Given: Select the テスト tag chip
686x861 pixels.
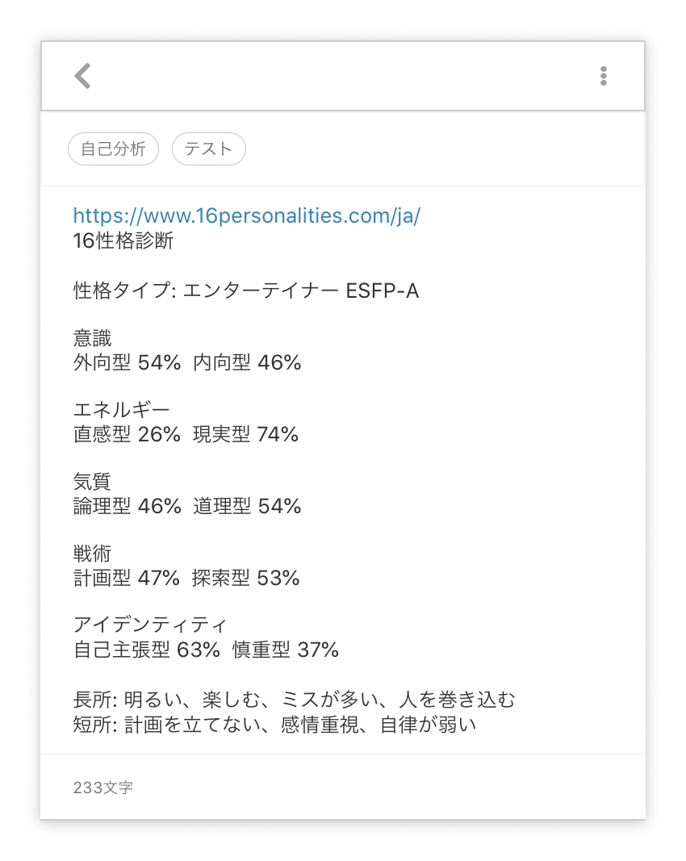Looking at the screenshot, I should [209, 148].
